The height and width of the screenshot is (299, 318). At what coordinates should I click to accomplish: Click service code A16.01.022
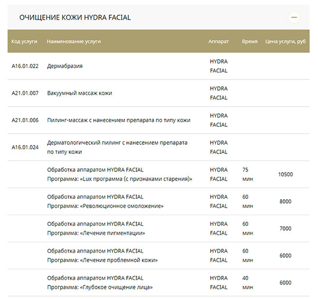coord(25,66)
